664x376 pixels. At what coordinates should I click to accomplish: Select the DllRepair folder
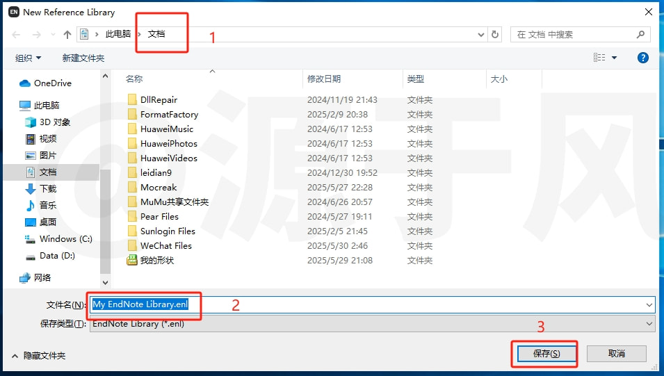pyautogui.click(x=152, y=100)
